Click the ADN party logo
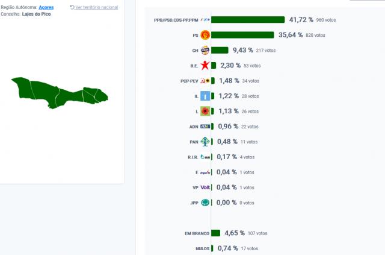The height and width of the screenshot is (255, 385). click(205, 127)
